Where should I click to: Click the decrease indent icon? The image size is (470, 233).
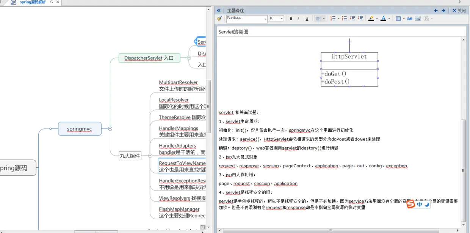tap(352, 19)
